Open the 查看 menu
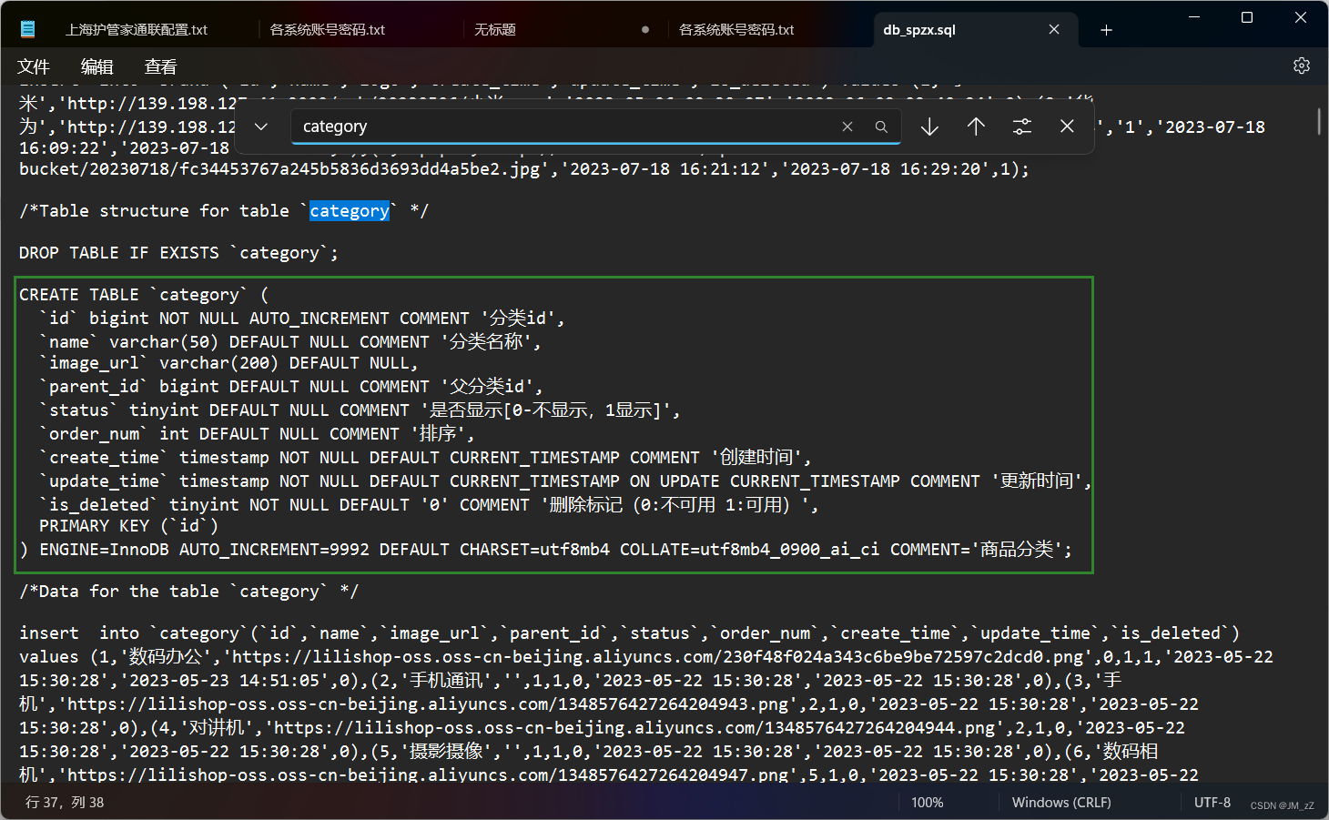1329x820 pixels. point(159,66)
